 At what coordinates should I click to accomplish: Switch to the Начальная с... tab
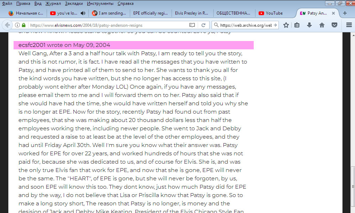26,13
